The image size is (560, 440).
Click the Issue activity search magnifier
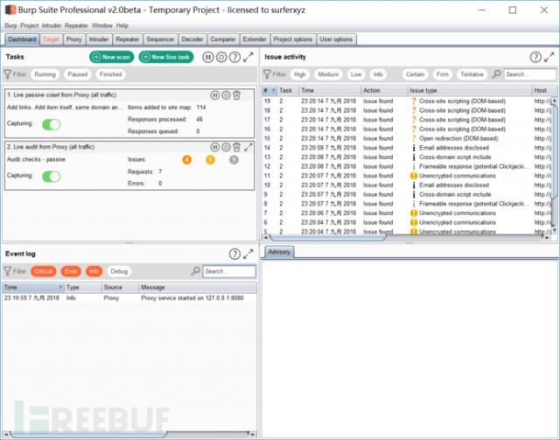pos(496,74)
